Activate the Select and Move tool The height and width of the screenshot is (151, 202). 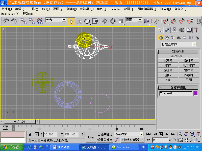click(x=105, y=21)
